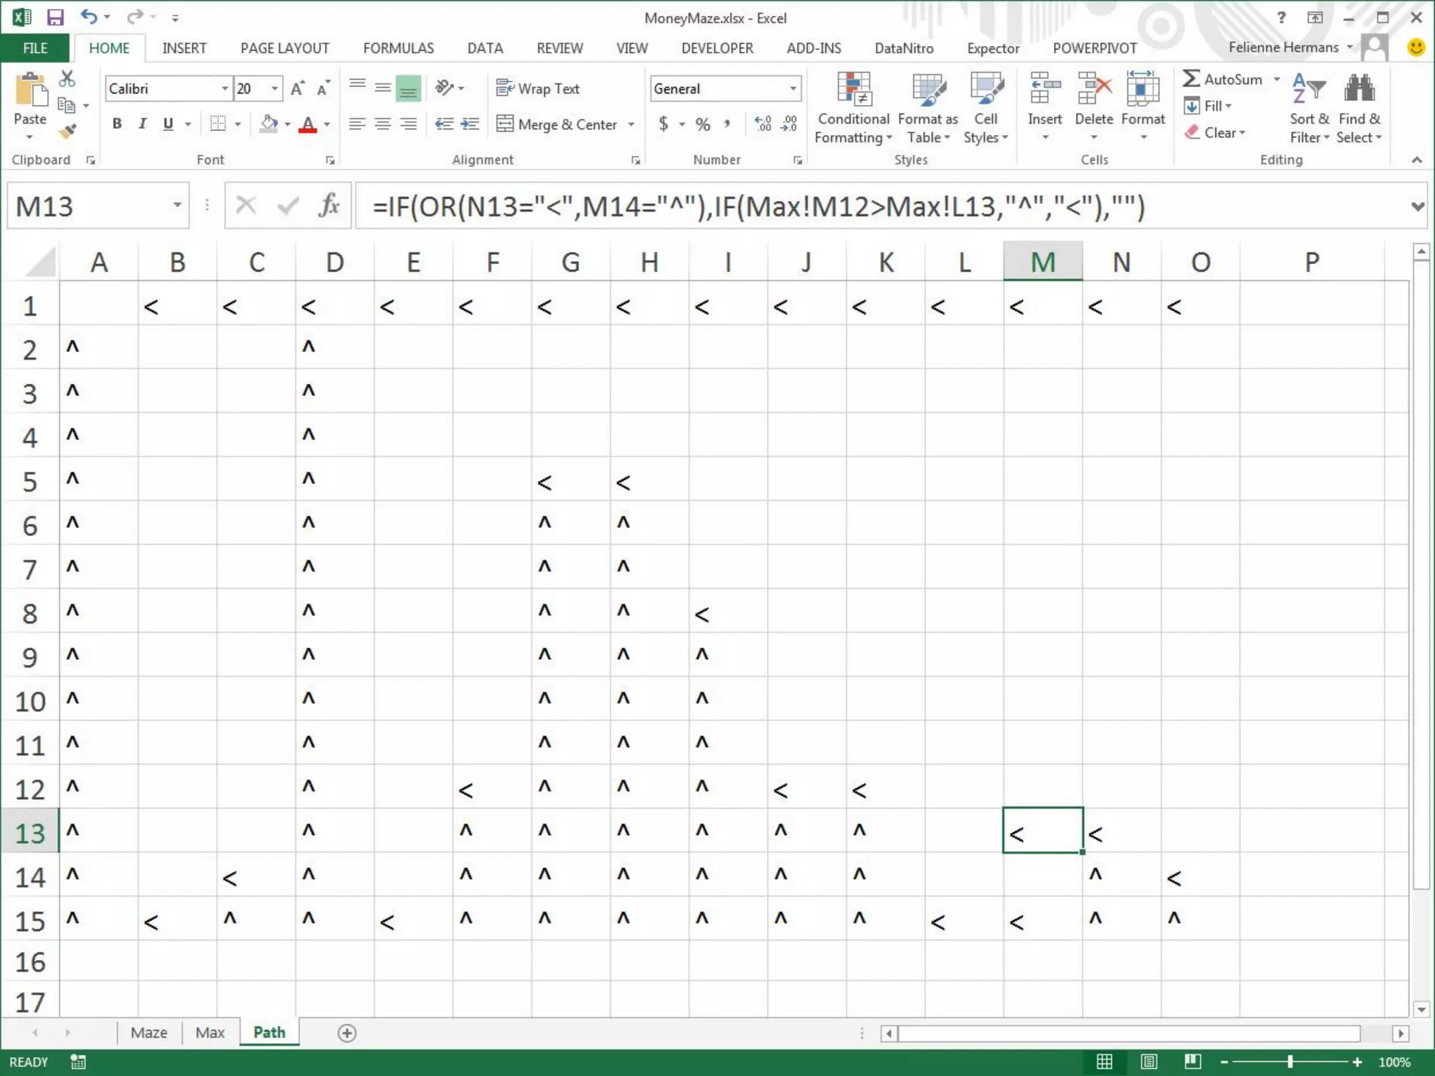Image resolution: width=1435 pixels, height=1076 pixels.
Task: Click the Cut scissors icon
Action: tap(67, 79)
